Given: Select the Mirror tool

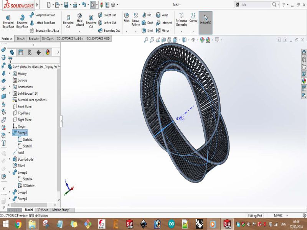Looking at the screenshot, I should tap(162, 31).
